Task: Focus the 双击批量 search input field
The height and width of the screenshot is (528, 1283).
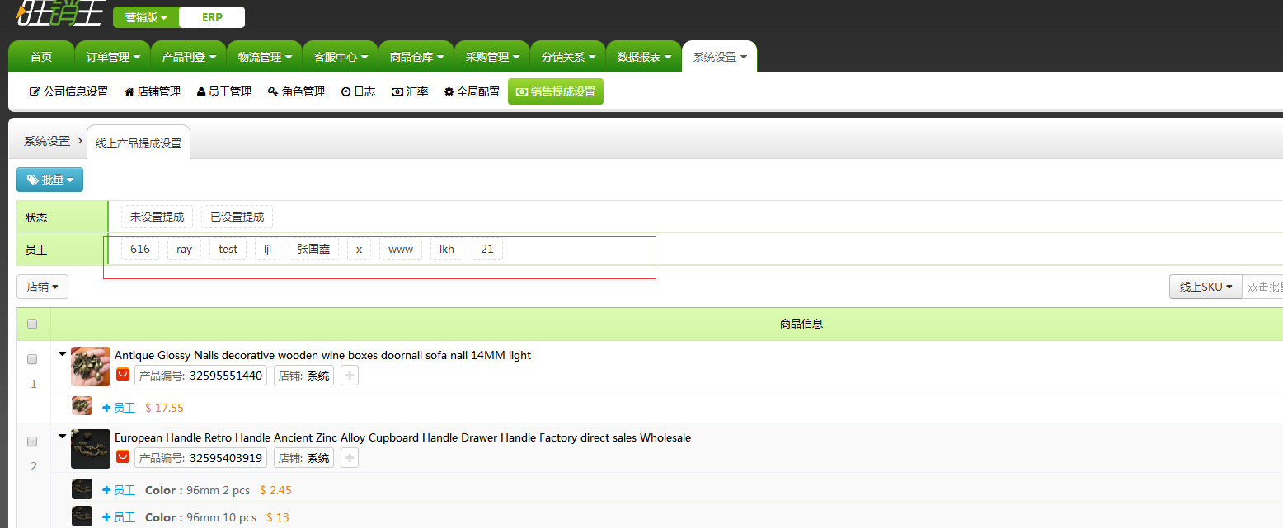Action: 1262,287
